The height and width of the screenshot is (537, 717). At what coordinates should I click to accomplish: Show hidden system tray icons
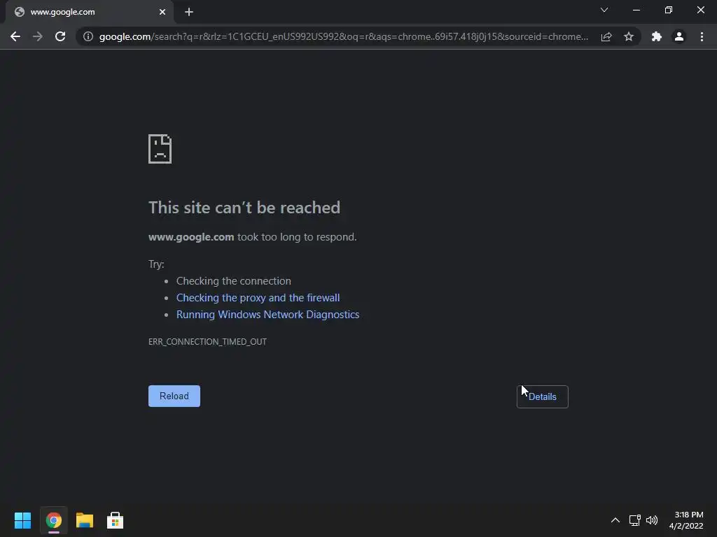[x=615, y=520]
